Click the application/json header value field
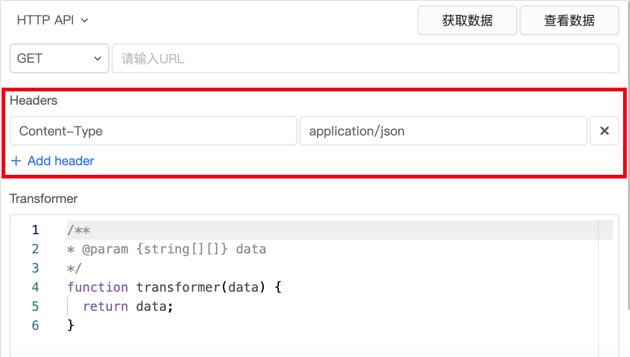630x357 pixels. pos(443,131)
